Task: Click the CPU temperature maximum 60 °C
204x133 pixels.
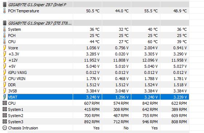Action: [153, 42]
